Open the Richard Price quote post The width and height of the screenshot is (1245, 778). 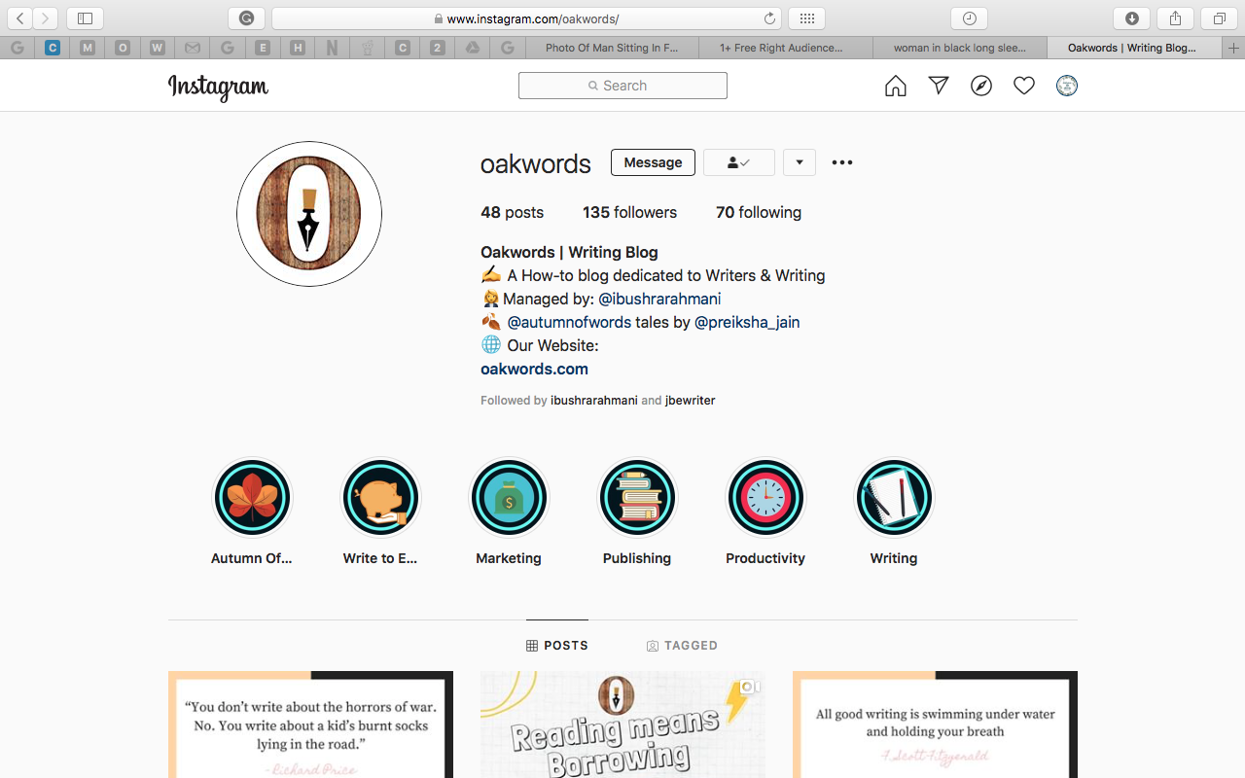(x=310, y=725)
